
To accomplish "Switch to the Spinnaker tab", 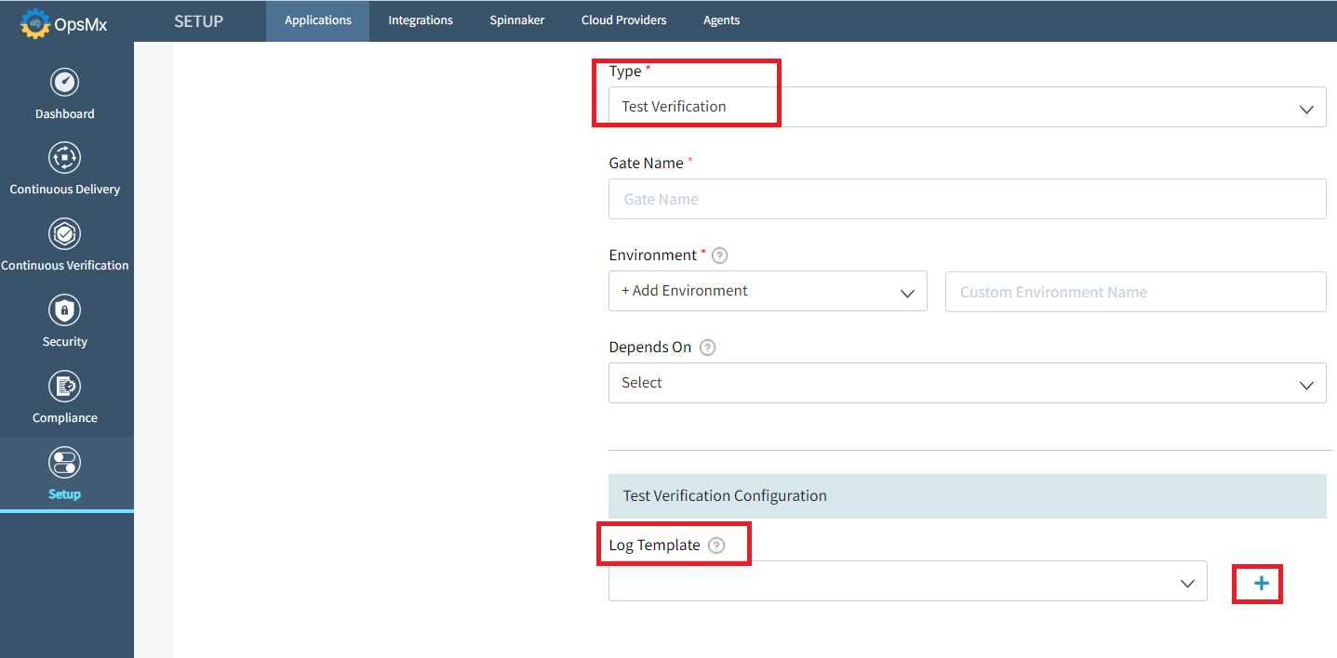I will pos(517,20).
